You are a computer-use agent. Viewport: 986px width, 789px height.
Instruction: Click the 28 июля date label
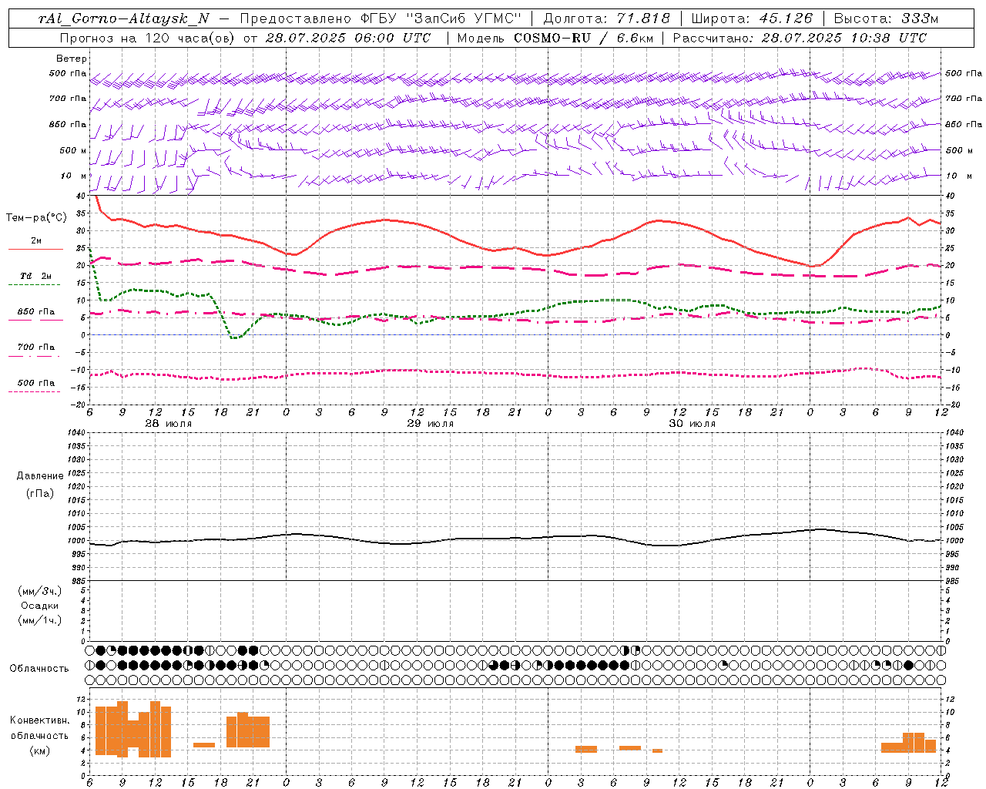tap(169, 424)
